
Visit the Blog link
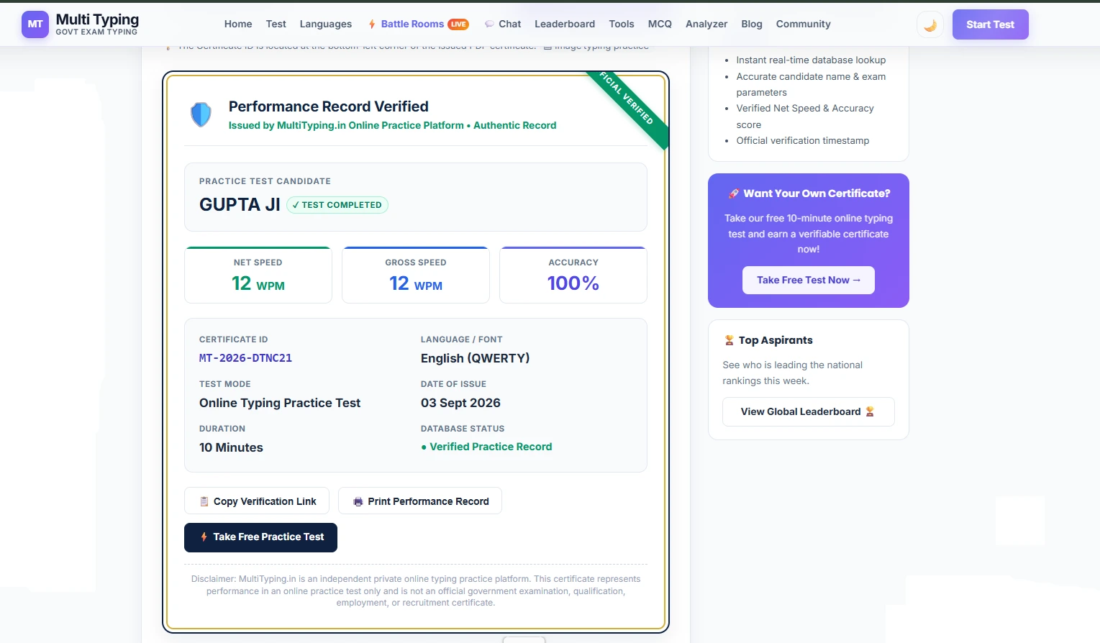pos(752,24)
